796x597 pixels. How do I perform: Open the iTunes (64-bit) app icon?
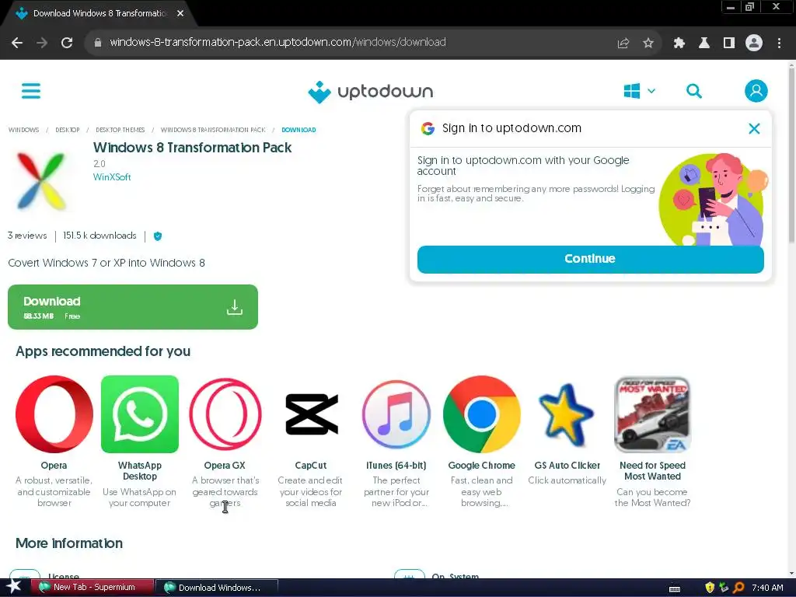click(396, 414)
